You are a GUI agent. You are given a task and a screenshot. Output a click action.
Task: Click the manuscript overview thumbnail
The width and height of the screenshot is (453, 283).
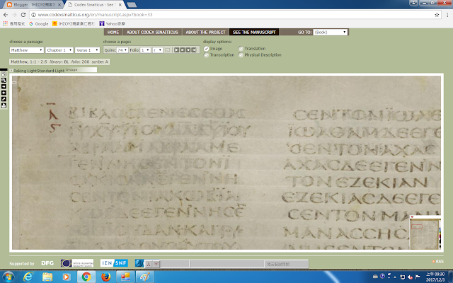(425, 234)
